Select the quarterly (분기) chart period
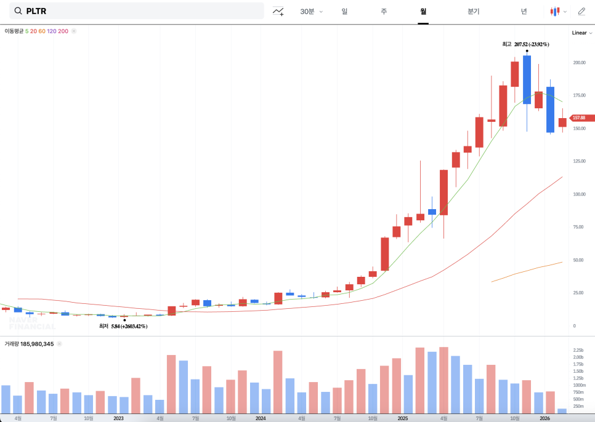This screenshot has width=595, height=422. (x=473, y=11)
